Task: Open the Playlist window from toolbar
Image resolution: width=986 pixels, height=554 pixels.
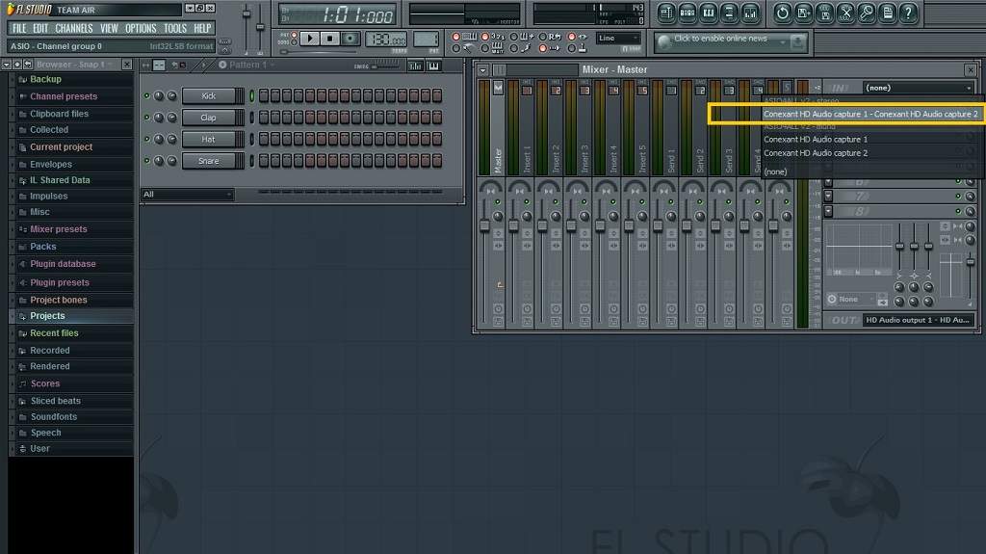Action: (x=666, y=13)
